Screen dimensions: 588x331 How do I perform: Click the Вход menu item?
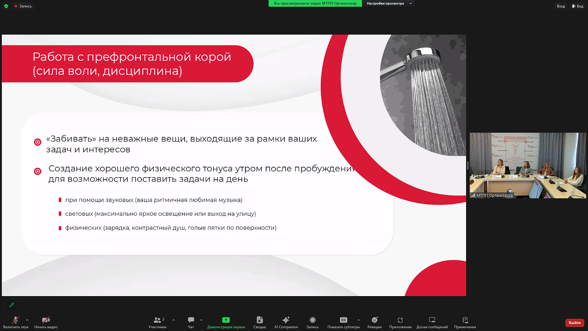tap(561, 6)
